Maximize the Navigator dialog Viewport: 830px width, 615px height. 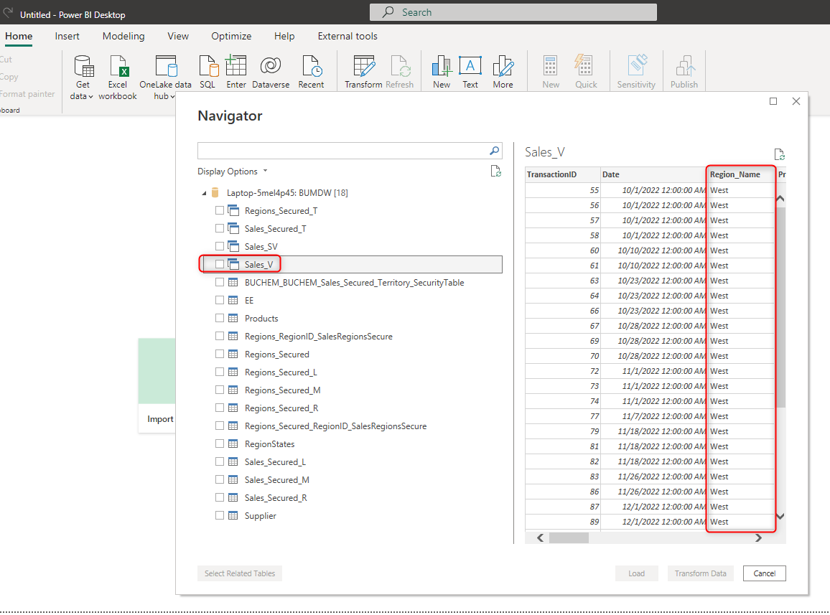click(x=773, y=101)
